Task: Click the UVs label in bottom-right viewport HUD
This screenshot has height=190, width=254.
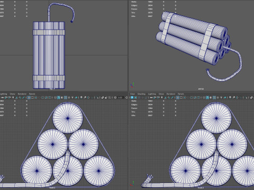Action: pyautogui.click(x=133, y=115)
